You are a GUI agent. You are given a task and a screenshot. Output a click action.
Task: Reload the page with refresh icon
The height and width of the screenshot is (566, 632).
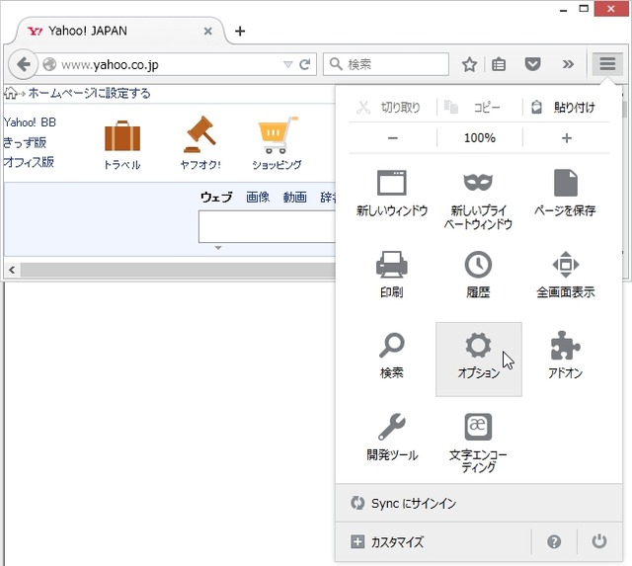tap(305, 64)
